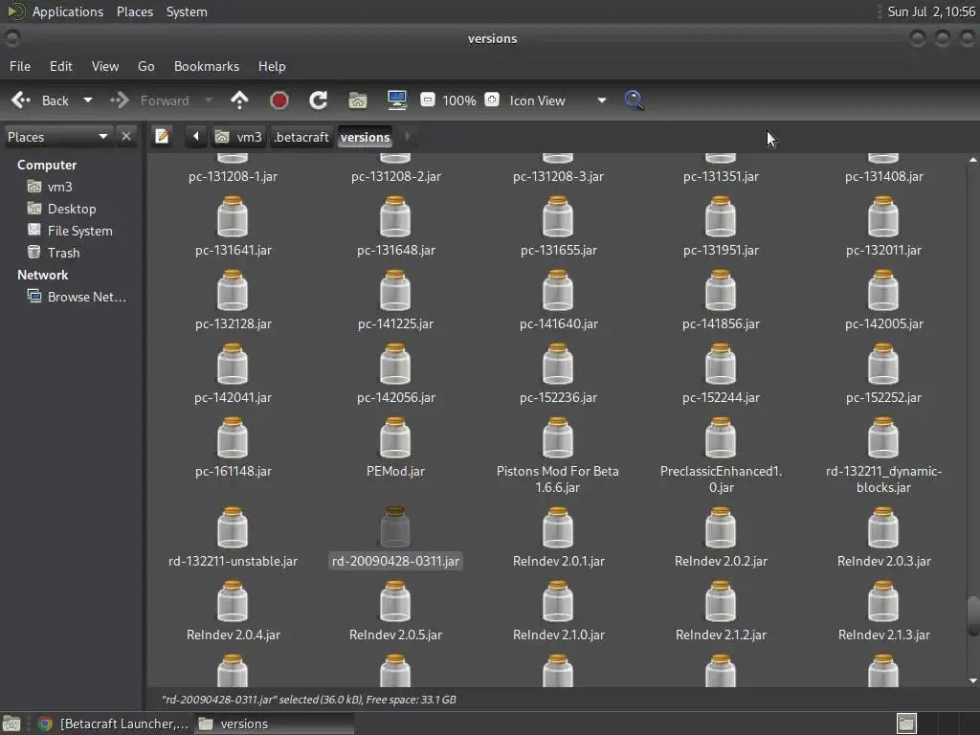980x735 pixels.
Task: Open the Forward history dropdown arrow
Action: click(x=209, y=100)
